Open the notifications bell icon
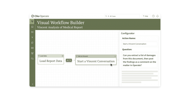This screenshot has width=190, height=100. 157,16
